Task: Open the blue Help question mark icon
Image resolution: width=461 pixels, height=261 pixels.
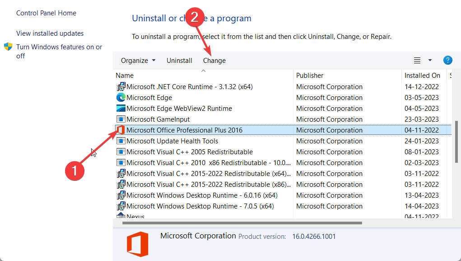Action: [447, 60]
